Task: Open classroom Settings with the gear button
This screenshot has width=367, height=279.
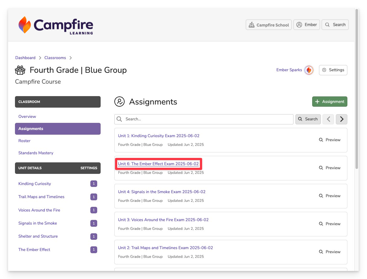Action: pos(333,70)
